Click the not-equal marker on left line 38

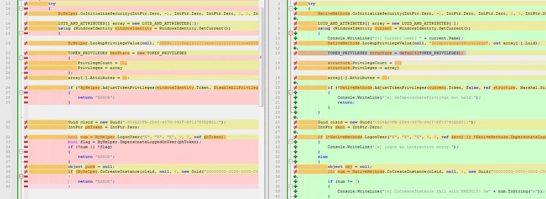[x=26, y=166]
